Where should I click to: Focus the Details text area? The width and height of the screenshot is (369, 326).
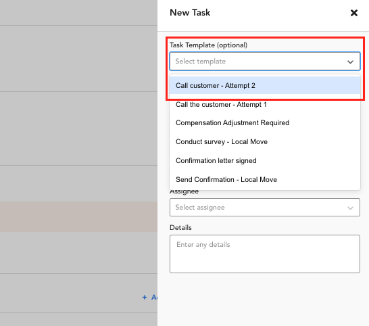pos(265,254)
